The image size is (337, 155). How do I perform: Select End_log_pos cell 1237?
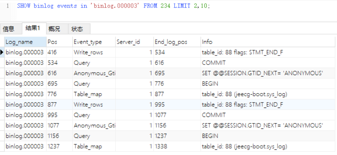click(x=177, y=136)
